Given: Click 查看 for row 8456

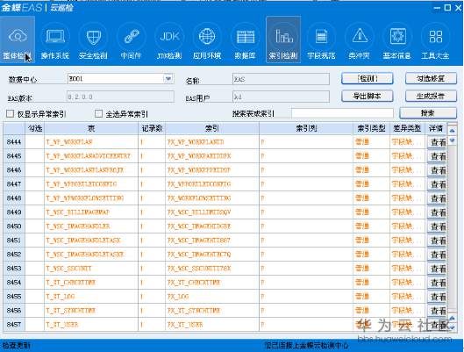Looking at the screenshot, I should [x=437, y=311].
